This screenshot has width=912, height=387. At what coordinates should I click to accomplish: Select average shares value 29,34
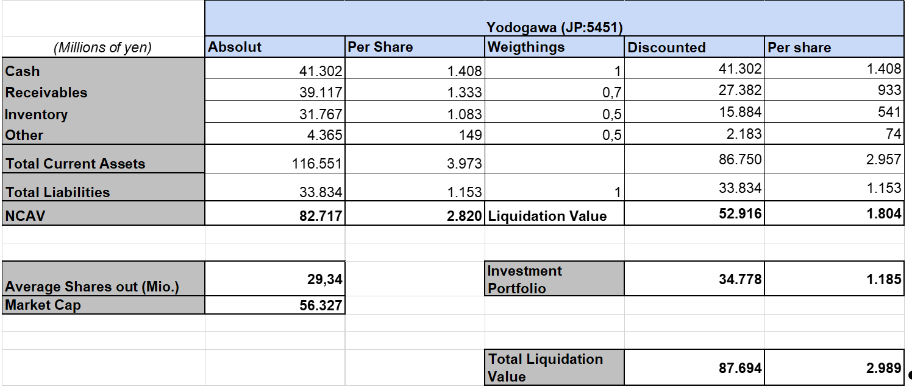point(275,279)
